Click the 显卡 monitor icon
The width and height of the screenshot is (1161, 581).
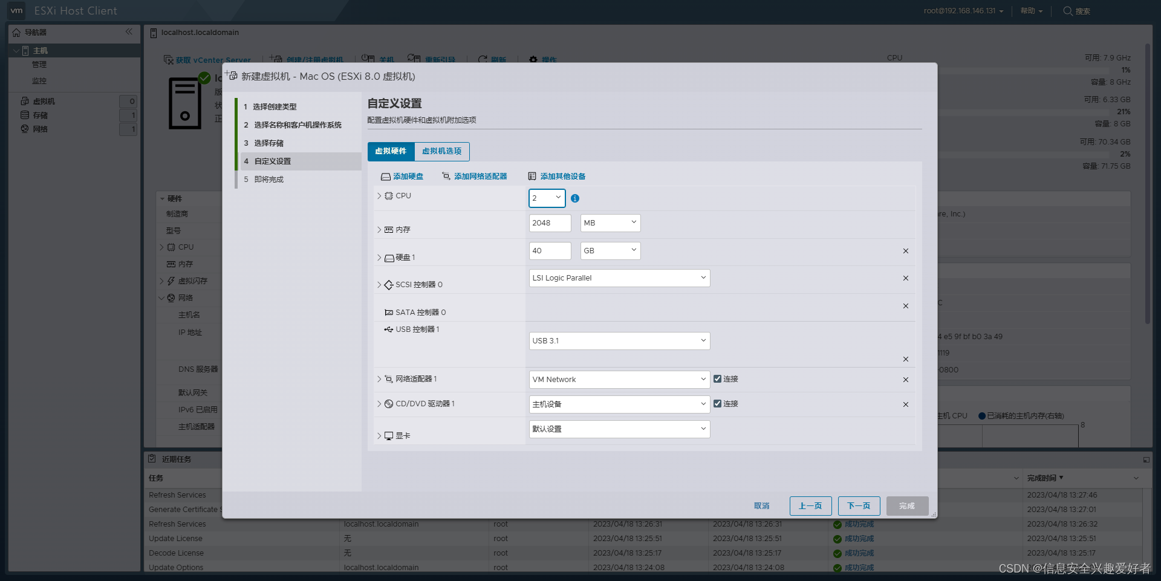[x=389, y=436]
